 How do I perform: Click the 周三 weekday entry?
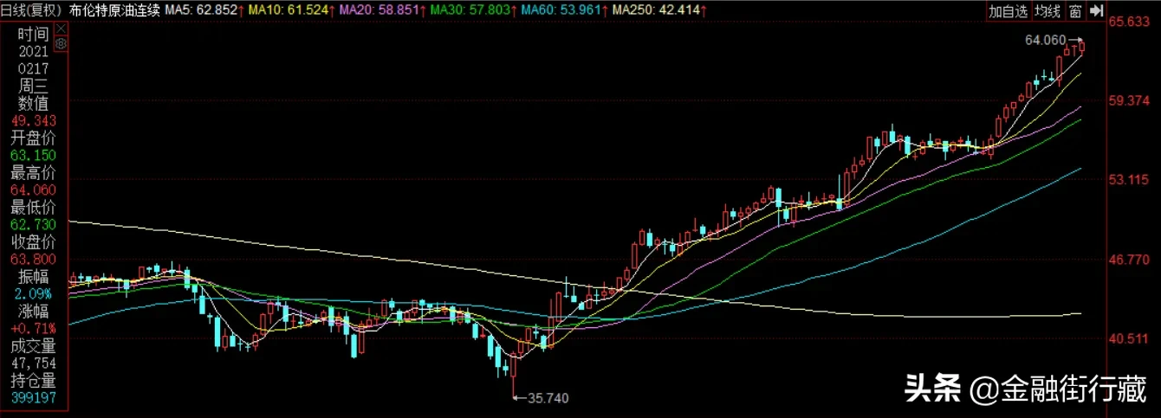point(33,86)
